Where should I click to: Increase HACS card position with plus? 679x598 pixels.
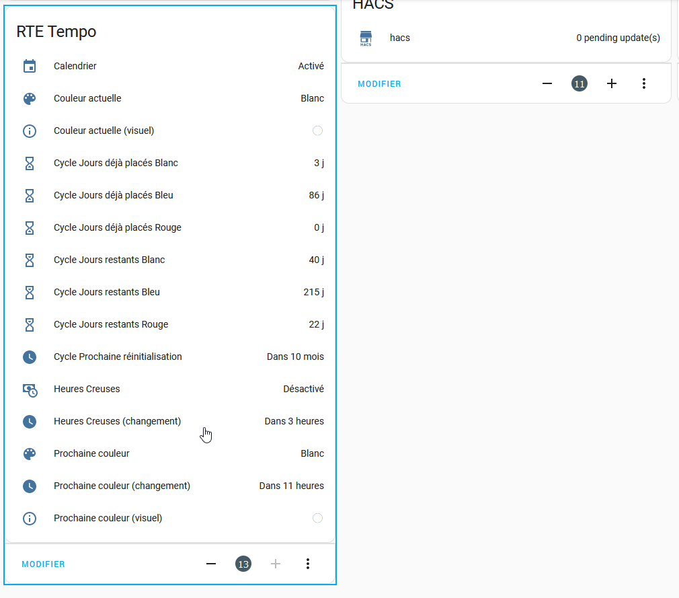(x=612, y=83)
